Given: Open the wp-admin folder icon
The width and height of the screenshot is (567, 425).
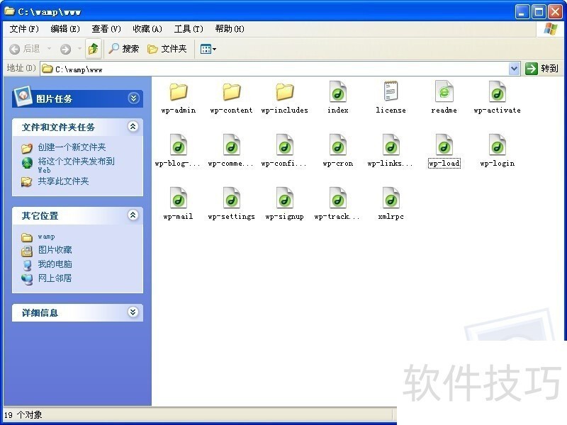Looking at the screenshot, I should (179, 92).
